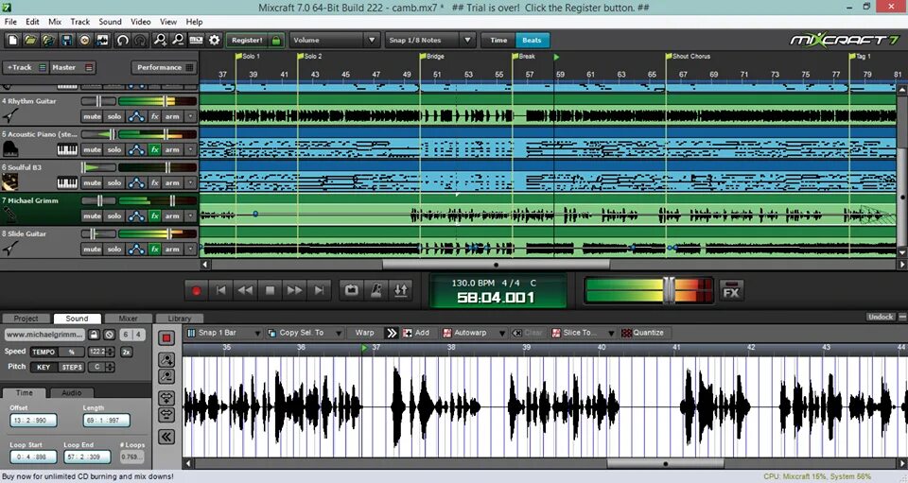Lock the clip with the padlock beside the clip name
908x483 pixels.
(94, 335)
